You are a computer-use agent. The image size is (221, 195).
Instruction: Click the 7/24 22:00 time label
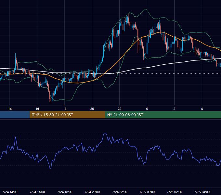coord(120,192)
